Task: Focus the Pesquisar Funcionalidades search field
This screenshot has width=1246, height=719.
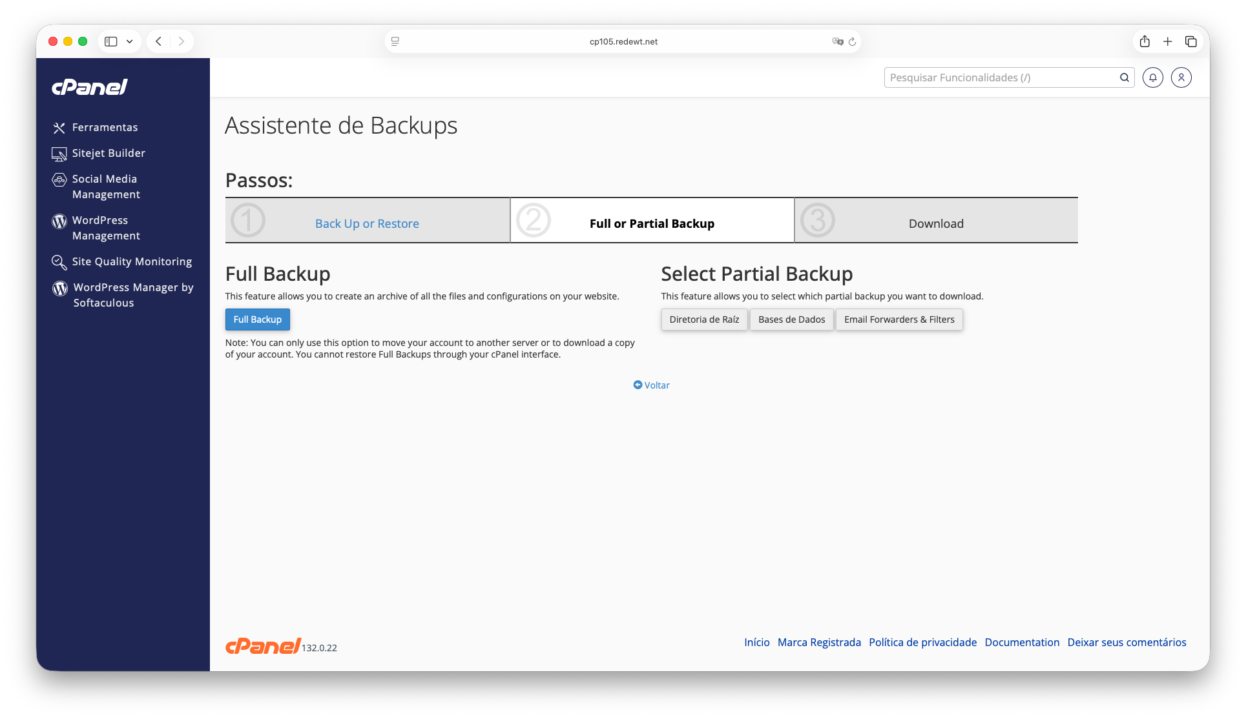Action: [x=1001, y=77]
